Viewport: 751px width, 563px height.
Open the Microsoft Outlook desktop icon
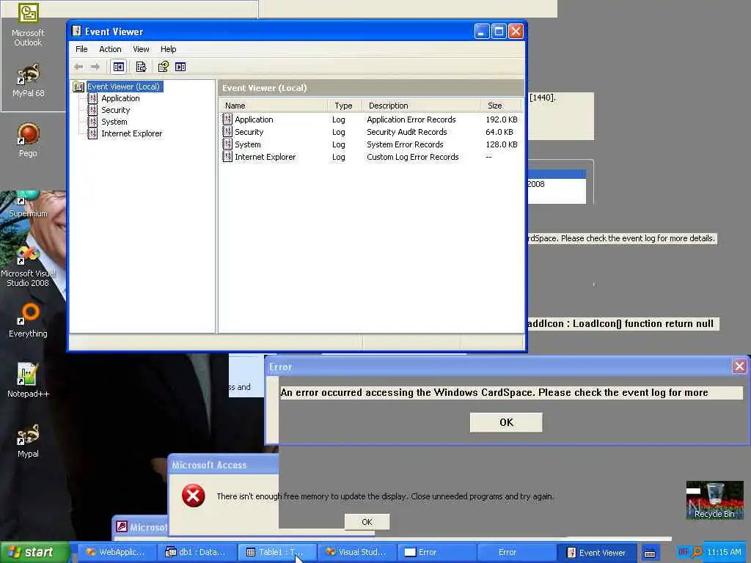28,25
